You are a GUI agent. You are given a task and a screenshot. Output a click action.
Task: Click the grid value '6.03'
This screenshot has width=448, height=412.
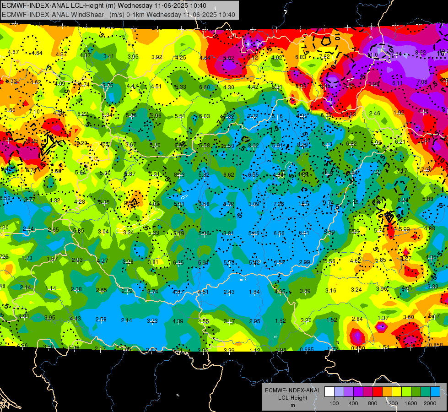[204, 116]
